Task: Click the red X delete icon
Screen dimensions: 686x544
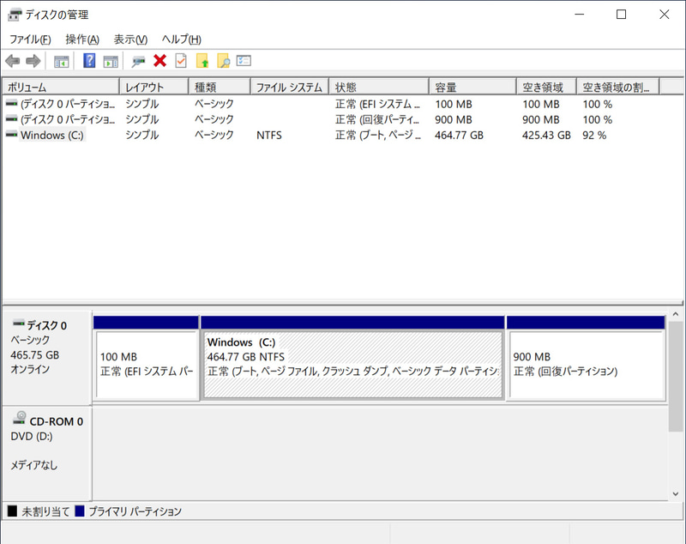Action: (160, 61)
